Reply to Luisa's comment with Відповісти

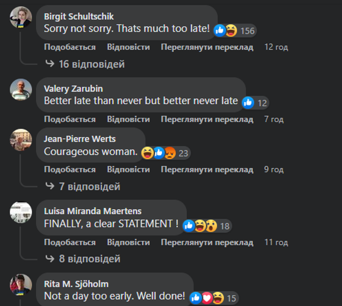(128, 242)
